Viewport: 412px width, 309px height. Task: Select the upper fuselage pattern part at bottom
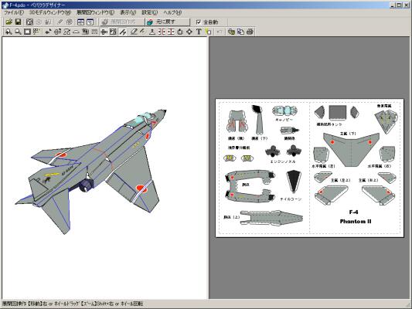(x=271, y=218)
